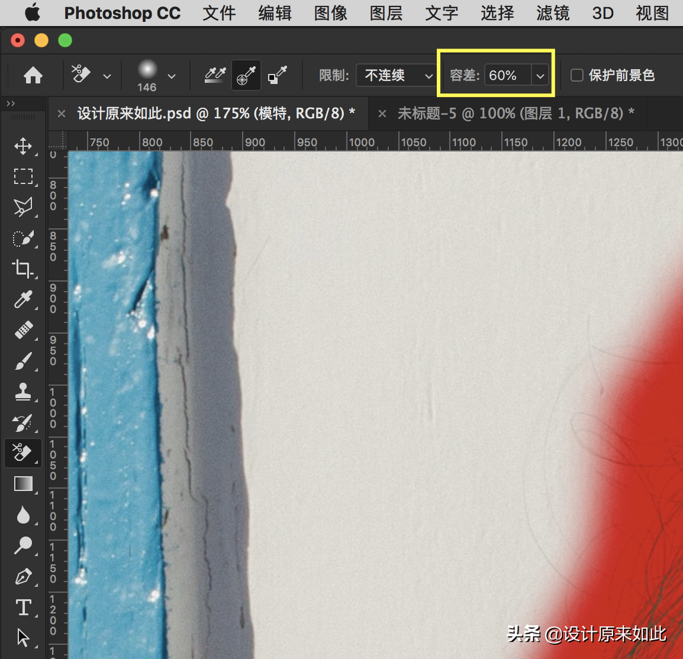Close the 设计原来如此.psd document tab
The height and width of the screenshot is (659, 683).
pyautogui.click(x=62, y=114)
